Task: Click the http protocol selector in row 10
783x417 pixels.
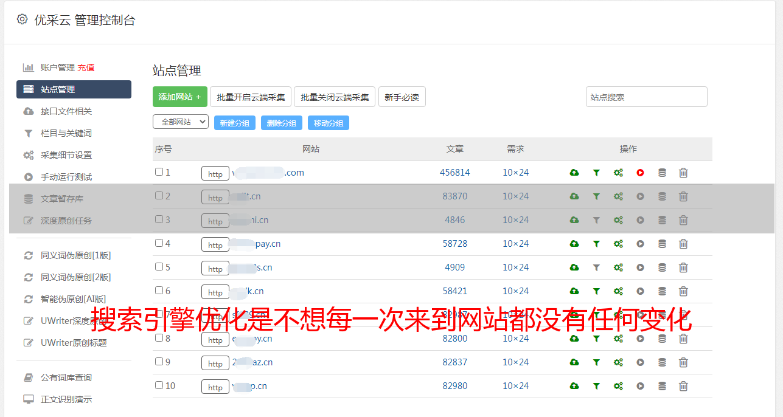Action: (215, 387)
